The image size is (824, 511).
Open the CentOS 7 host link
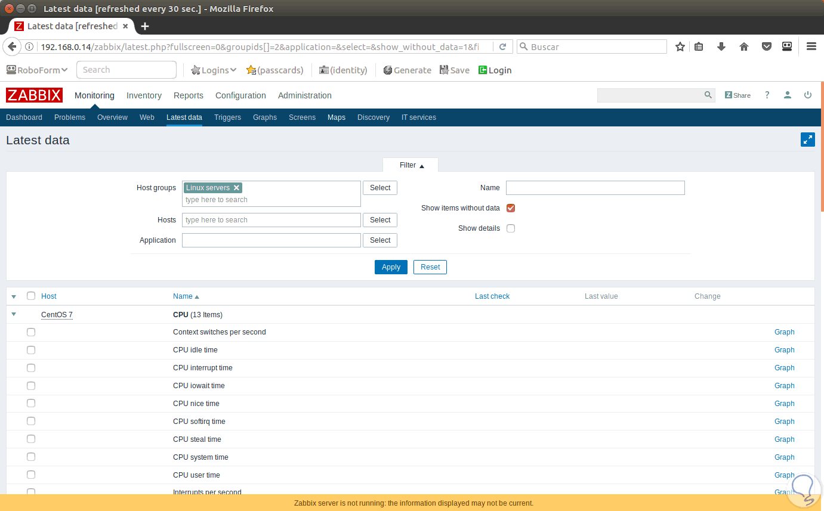coord(57,315)
